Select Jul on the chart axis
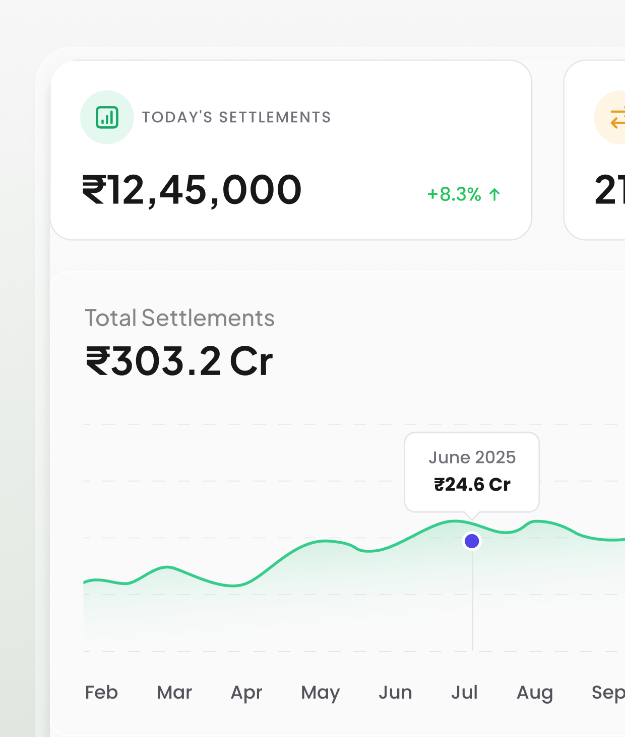 (464, 692)
